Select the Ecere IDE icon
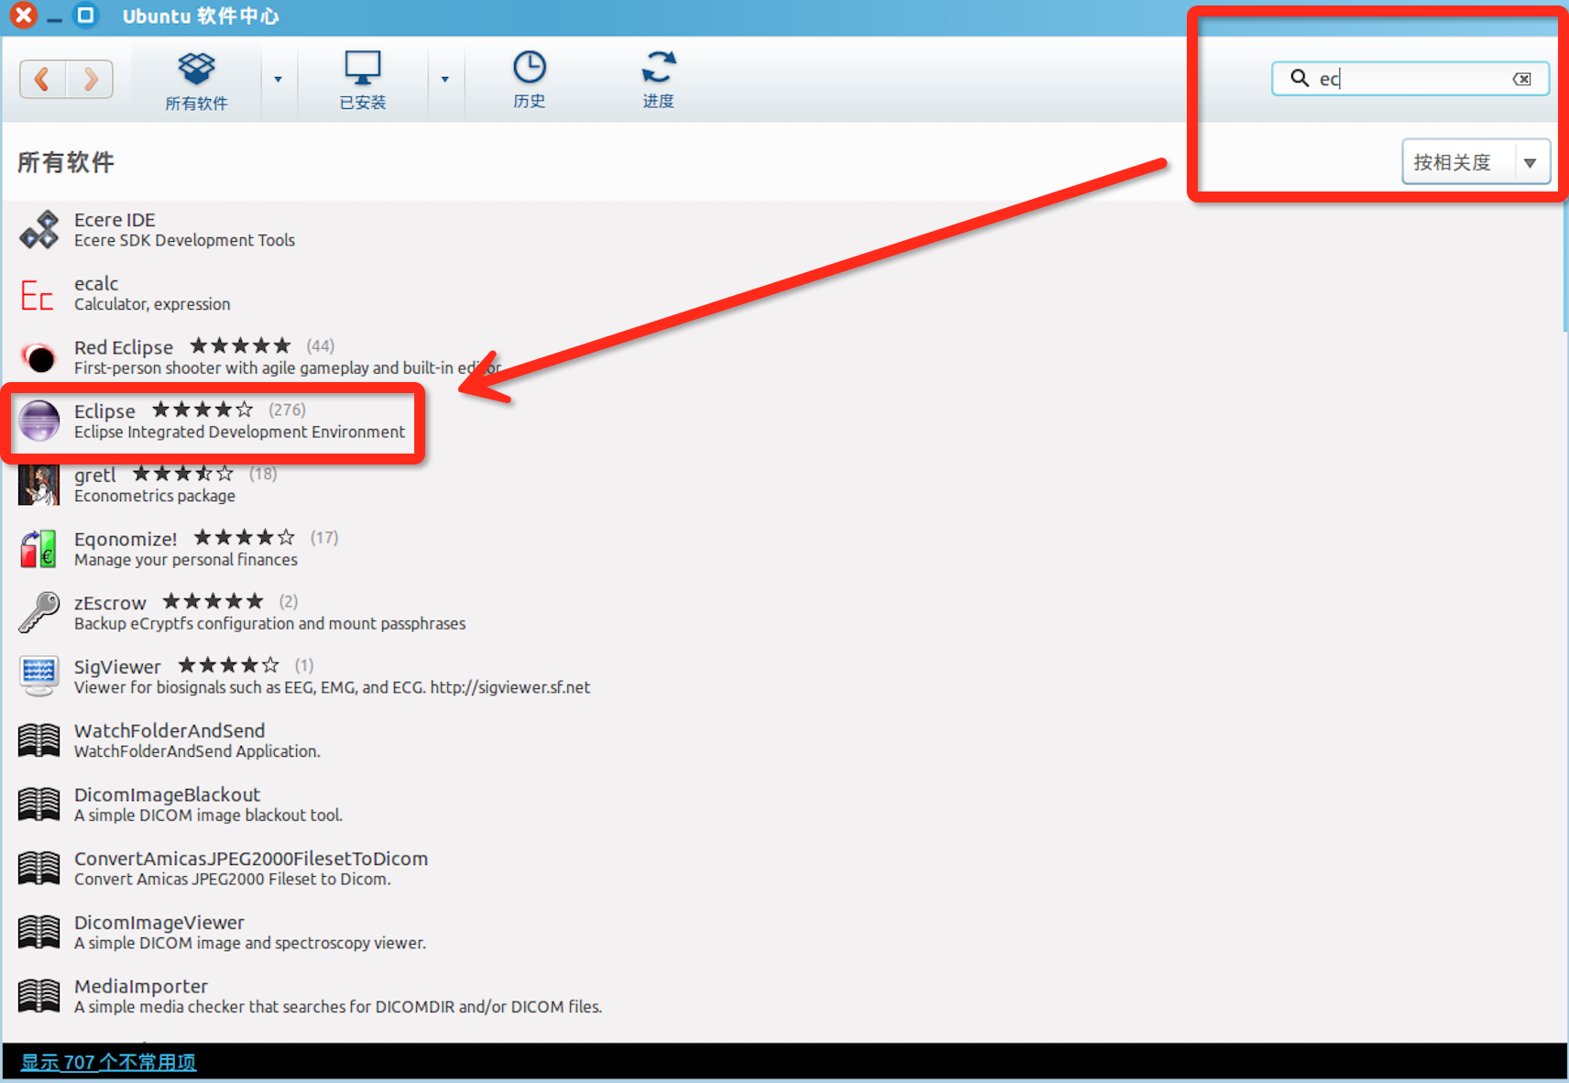 tap(39, 230)
